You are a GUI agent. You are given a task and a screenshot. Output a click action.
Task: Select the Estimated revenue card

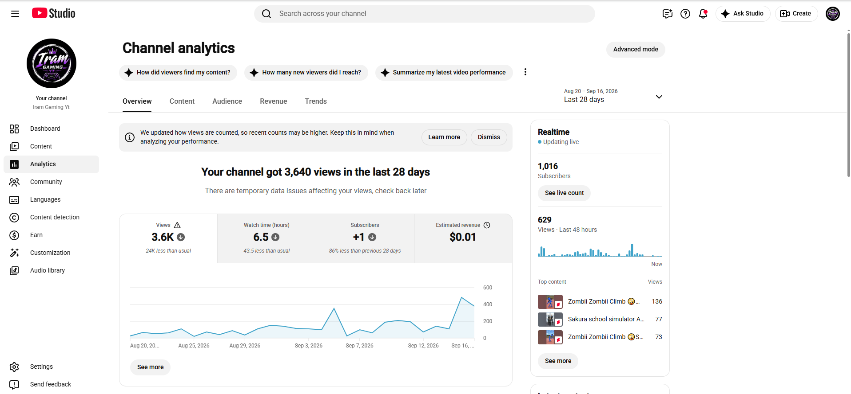(x=463, y=238)
